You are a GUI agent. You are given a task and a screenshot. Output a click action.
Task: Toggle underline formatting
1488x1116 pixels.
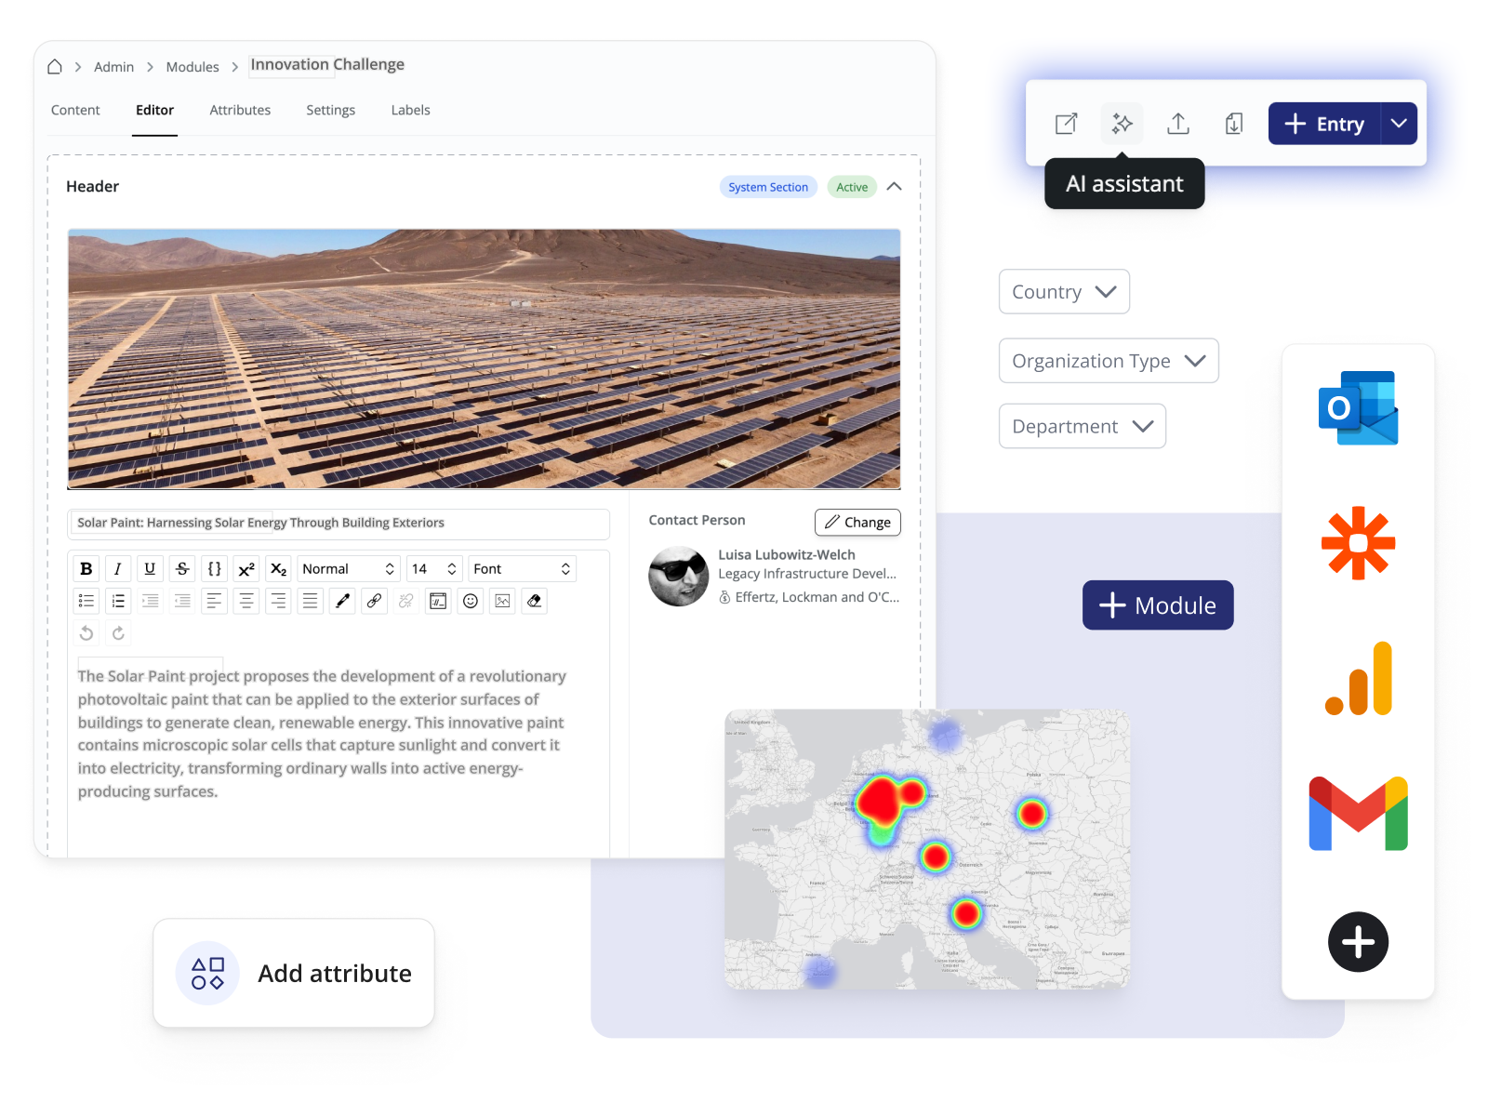point(150,569)
